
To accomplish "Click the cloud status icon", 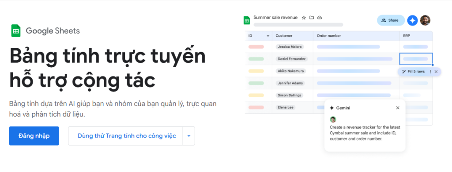I will pyautogui.click(x=320, y=18).
